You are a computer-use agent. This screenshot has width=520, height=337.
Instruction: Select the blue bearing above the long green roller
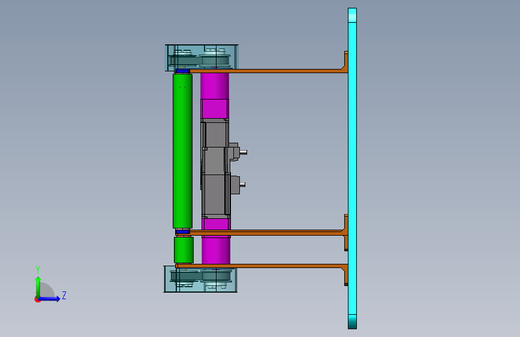(182, 71)
